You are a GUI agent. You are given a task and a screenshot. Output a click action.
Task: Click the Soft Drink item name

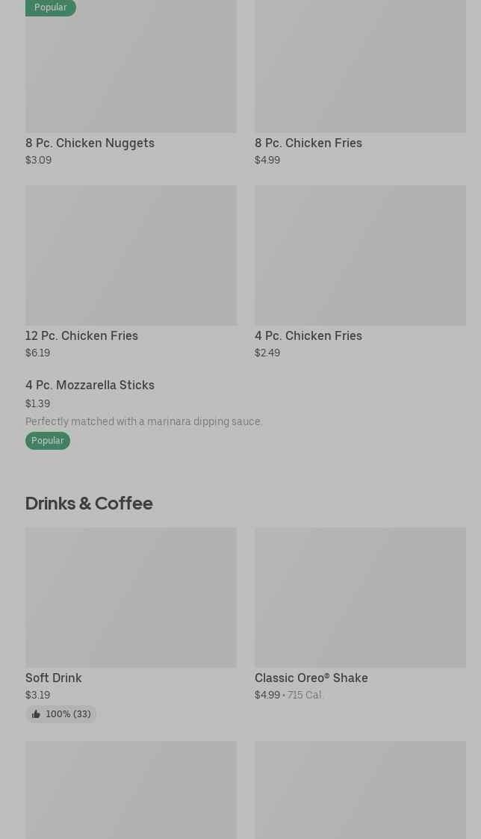[53, 678]
